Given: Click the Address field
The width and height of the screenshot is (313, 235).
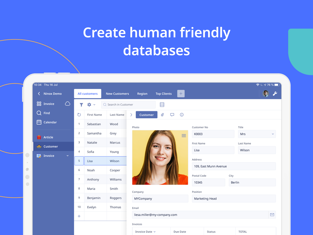Looking at the screenshot, I should 234,166.
